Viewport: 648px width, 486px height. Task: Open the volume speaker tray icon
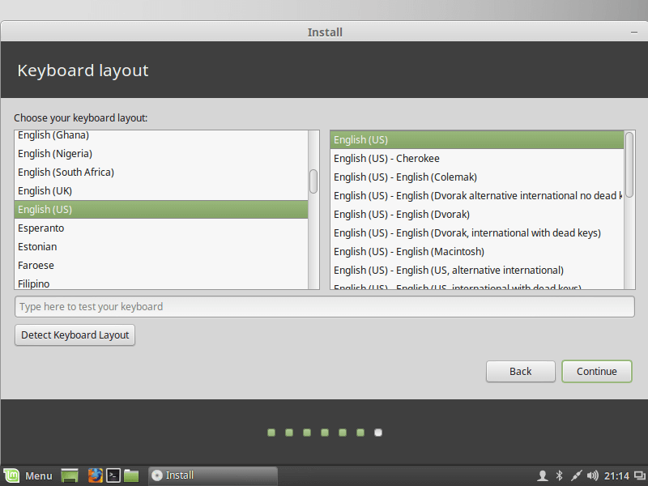(592, 475)
